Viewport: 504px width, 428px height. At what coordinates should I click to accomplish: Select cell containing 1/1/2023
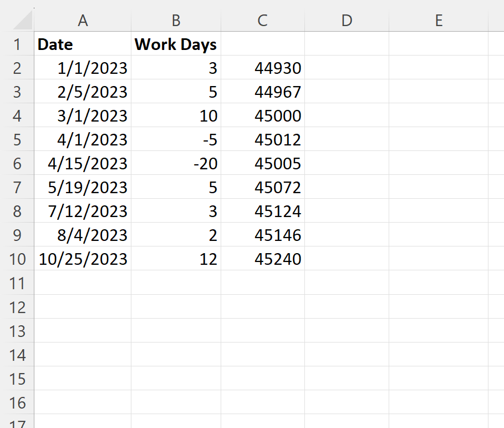tap(83, 68)
